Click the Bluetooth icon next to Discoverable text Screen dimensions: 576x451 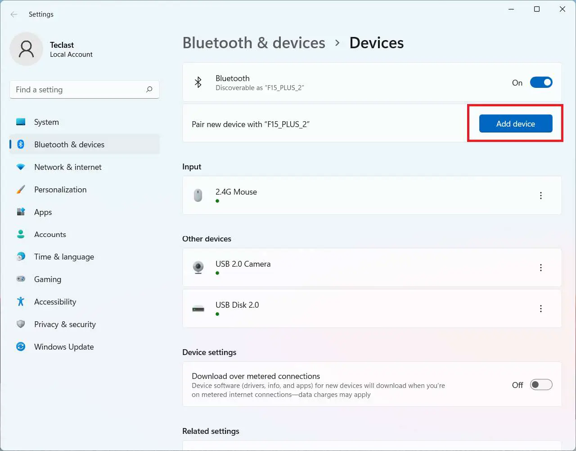tap(198, 82)
